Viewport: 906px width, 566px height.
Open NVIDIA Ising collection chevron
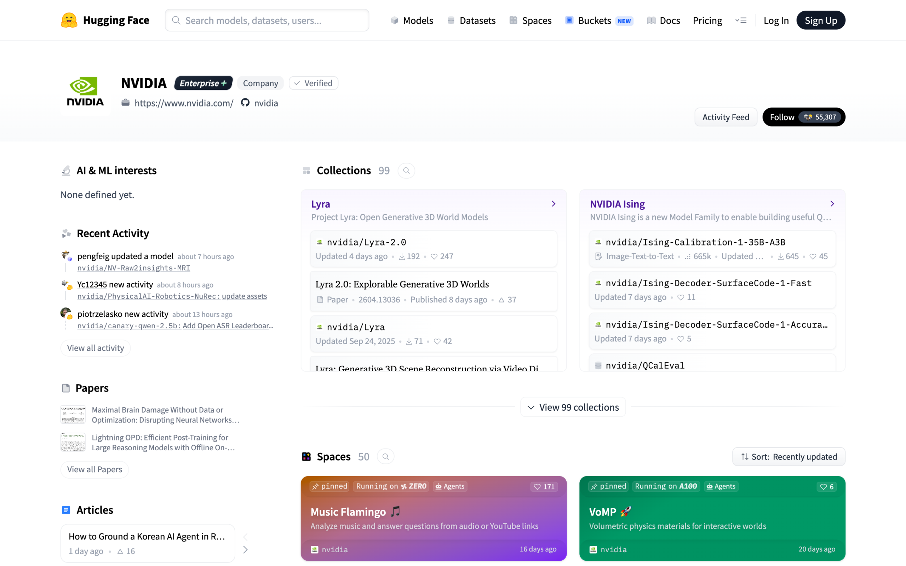[x=832, y=204]
